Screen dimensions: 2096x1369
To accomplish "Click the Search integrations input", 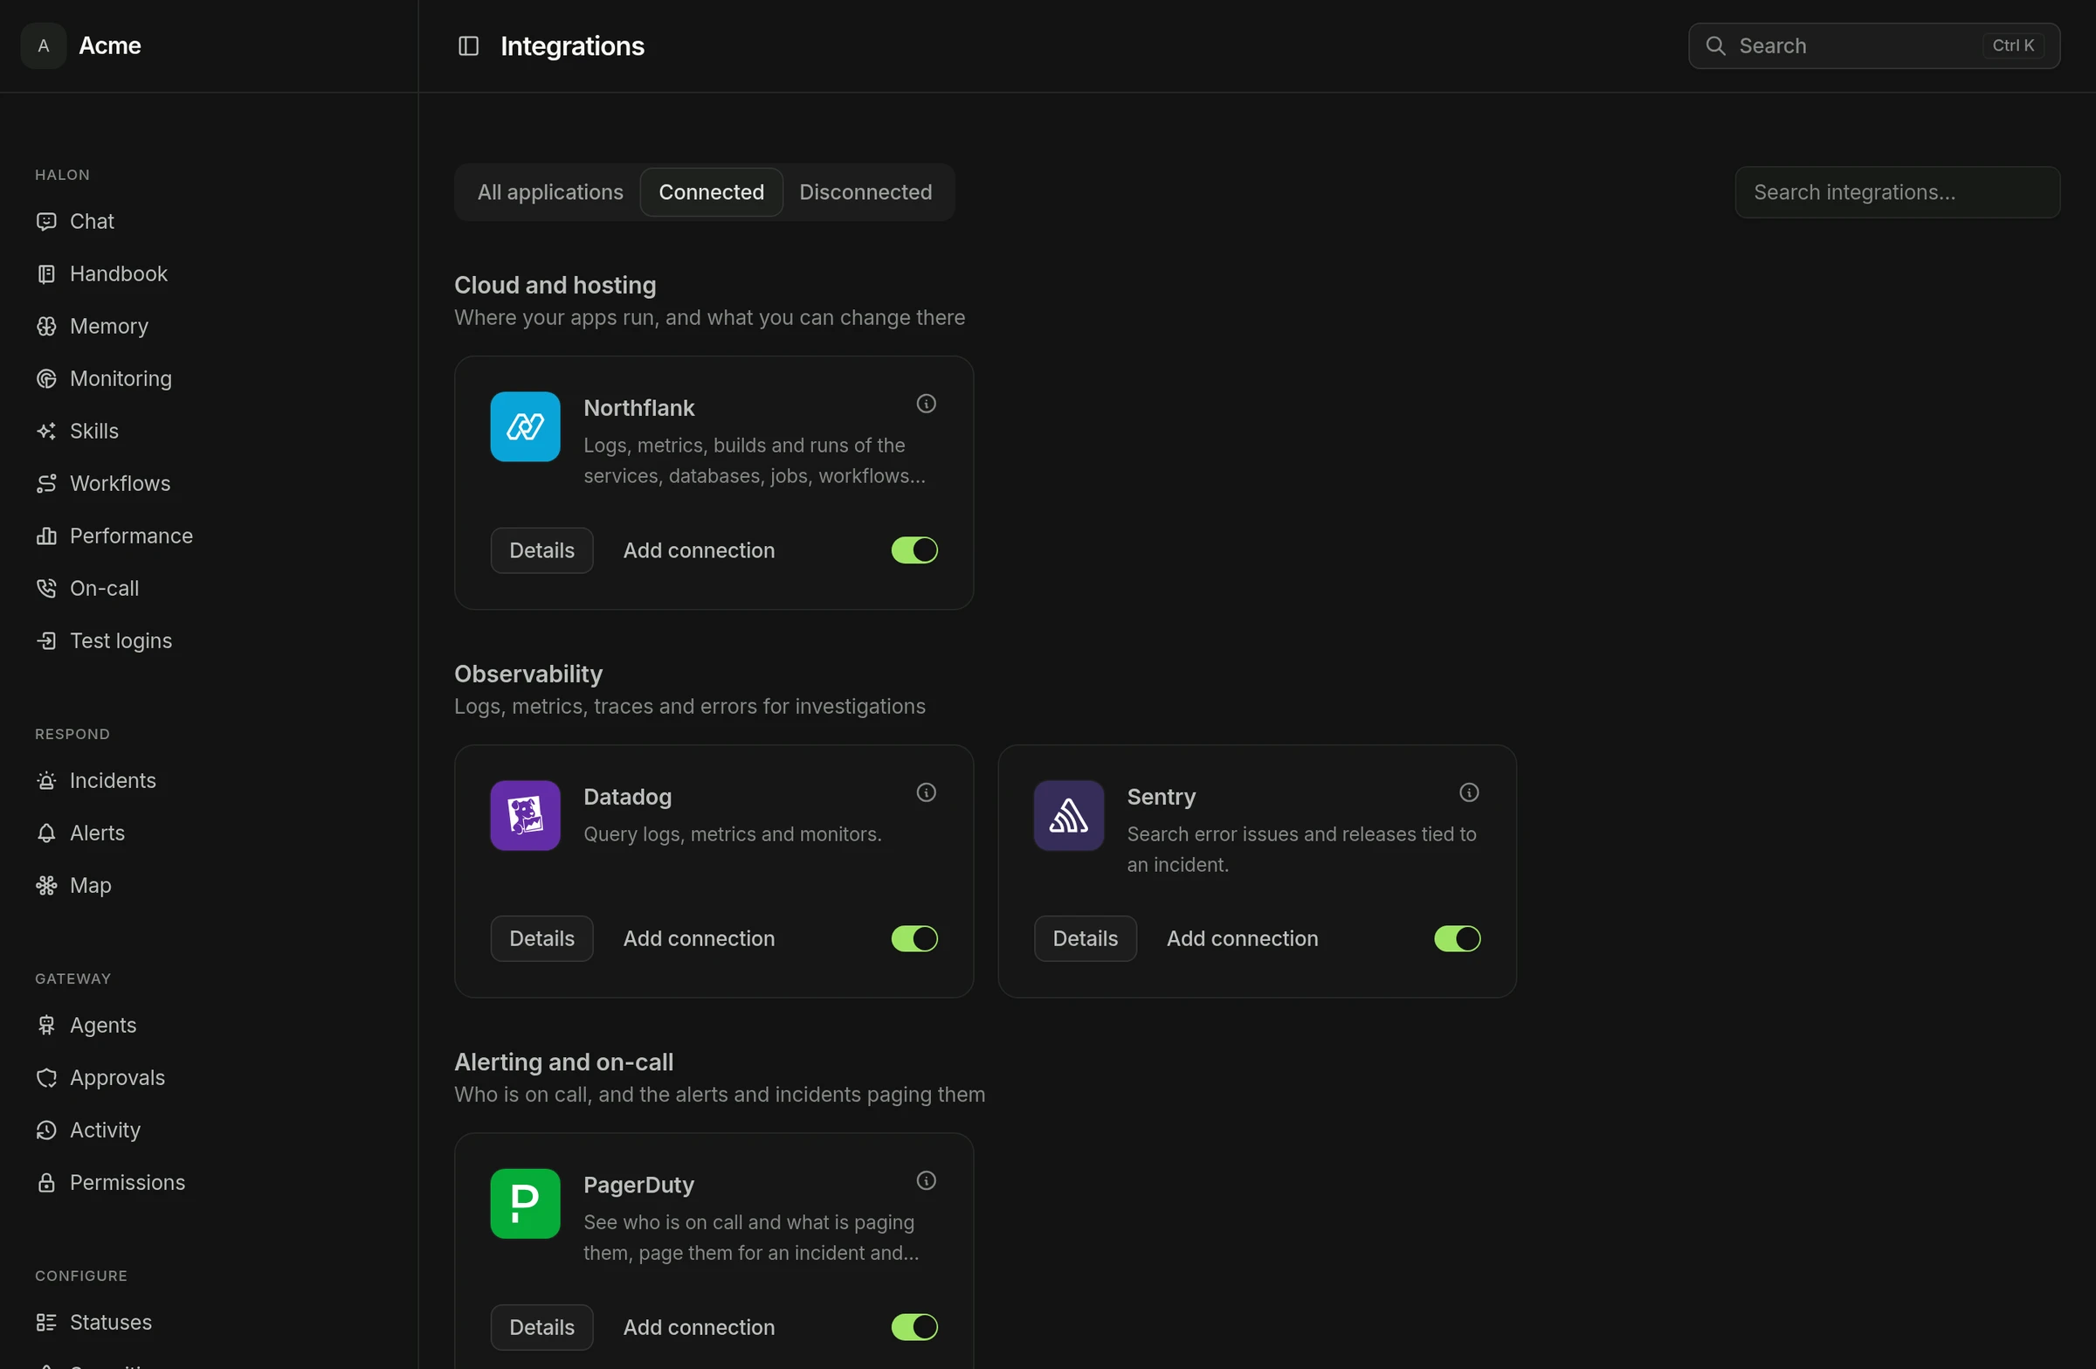I will [x=1897, y=192].
